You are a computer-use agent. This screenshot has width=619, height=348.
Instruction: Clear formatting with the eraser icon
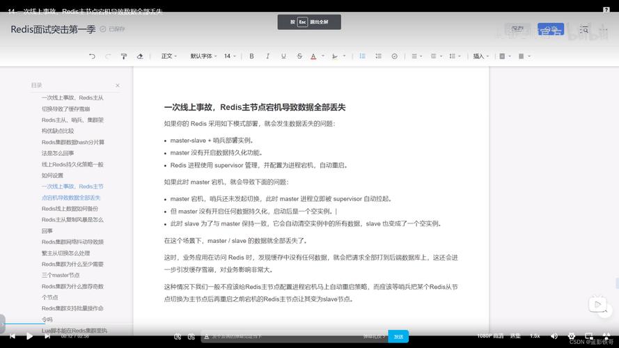(140, 56)
